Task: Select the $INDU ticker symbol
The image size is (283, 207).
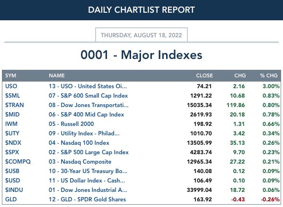Action: coord(14,190)
